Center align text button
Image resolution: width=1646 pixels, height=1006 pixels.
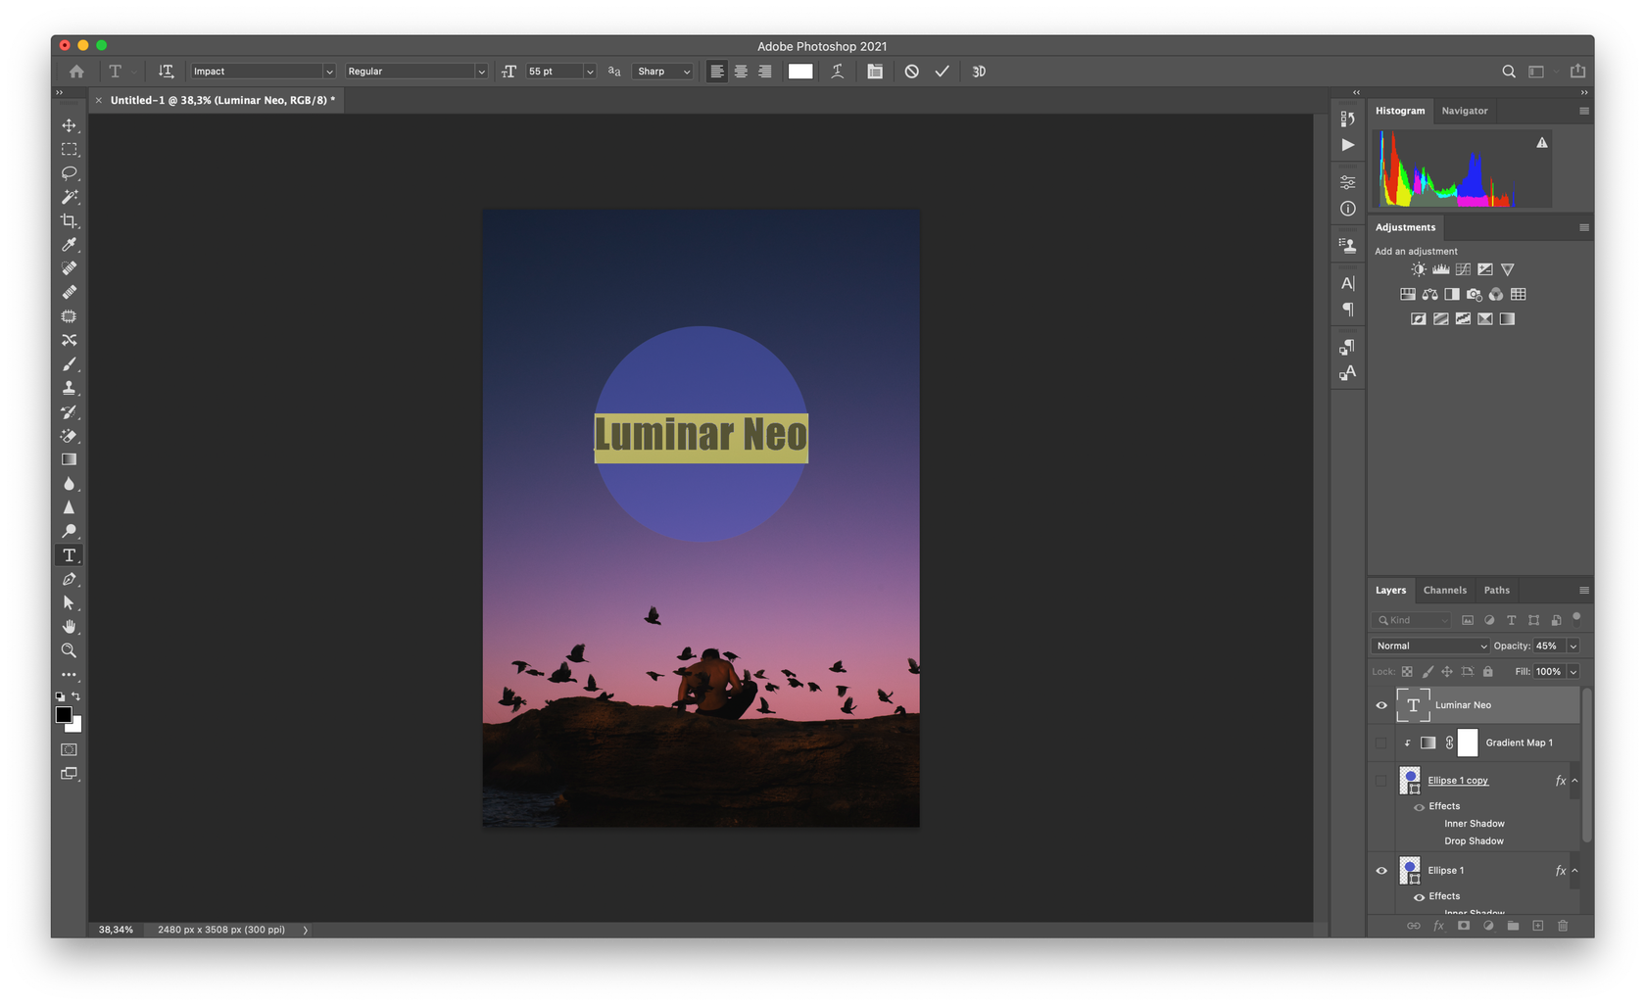pyautogui.click(x=741, y=72)
